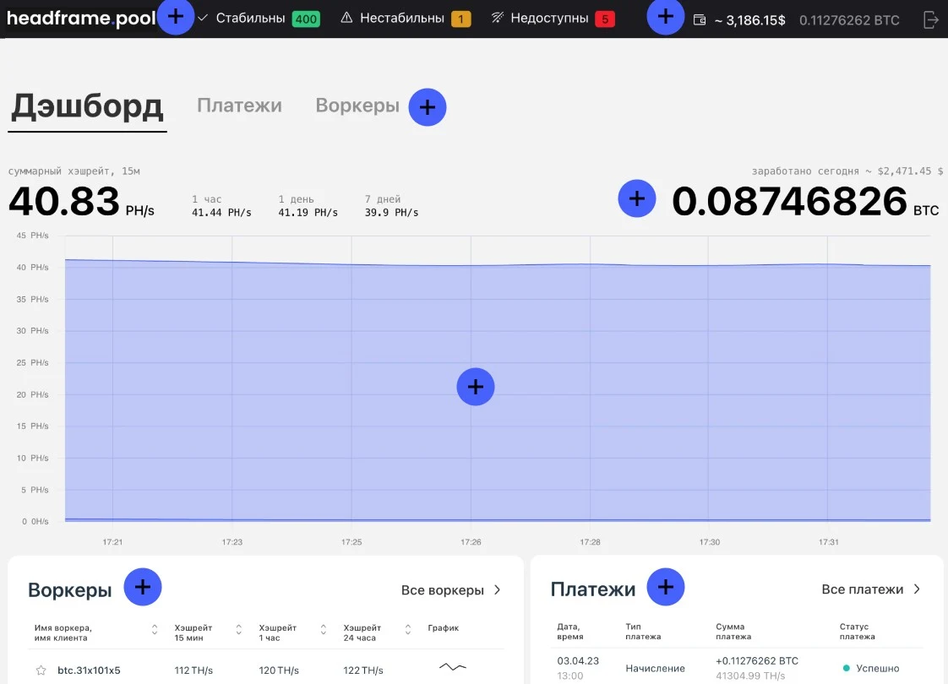Click the Статус платежа column header
948x684 pixels.
click(858, 632)
